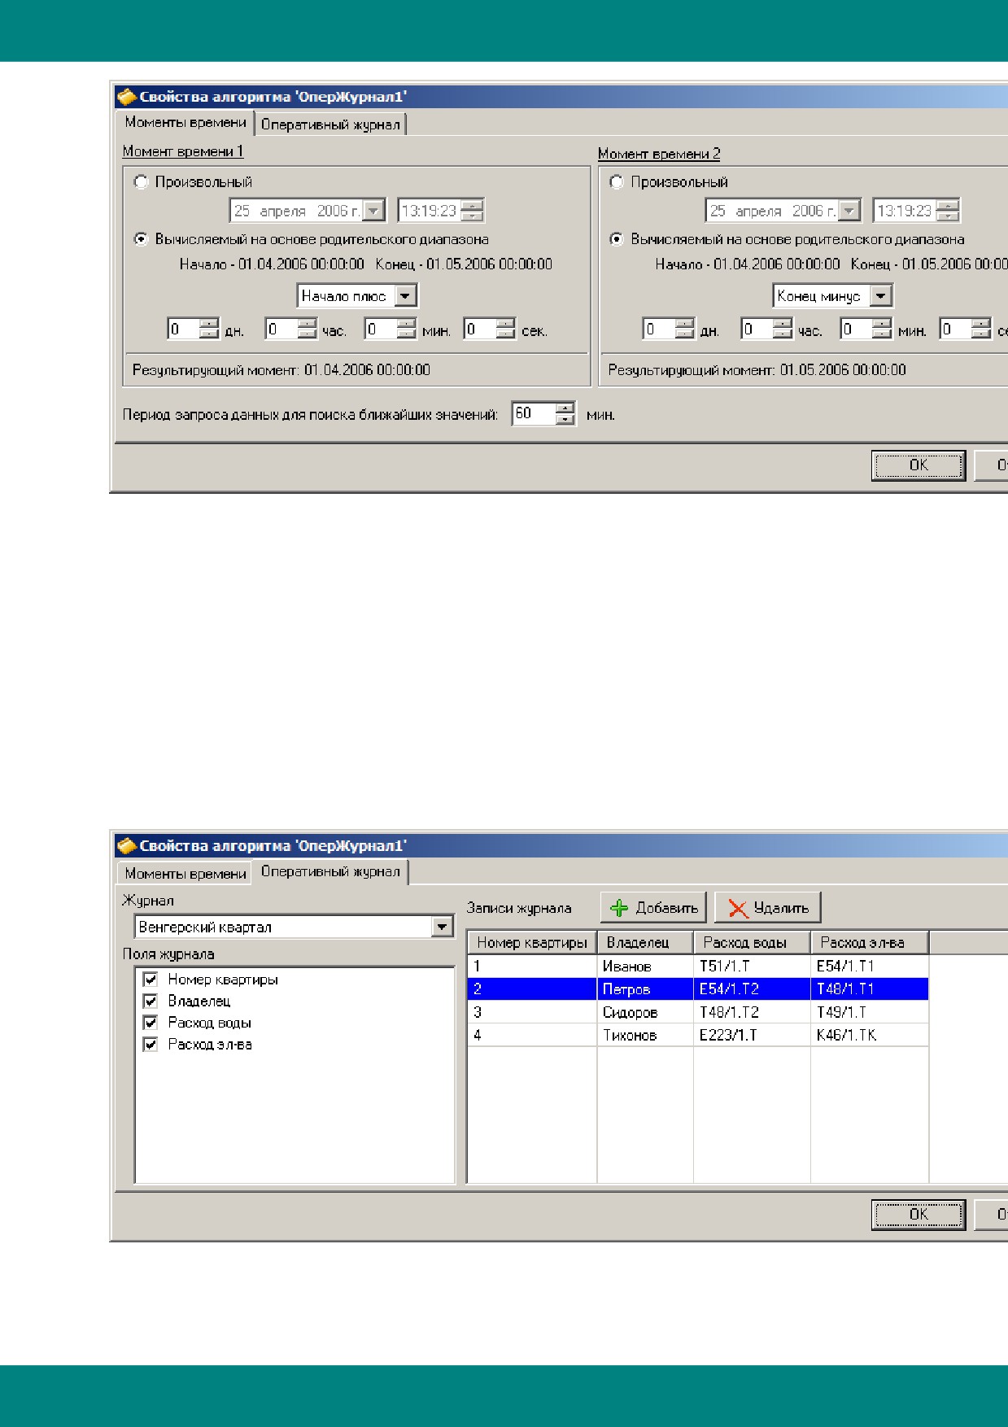
Task: Open date dropdown in Момент времени 2
Action: (x=849, y=211)
